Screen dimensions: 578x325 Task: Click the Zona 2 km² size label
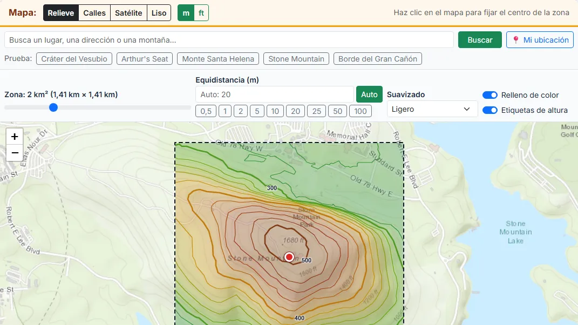pos(61,94)
